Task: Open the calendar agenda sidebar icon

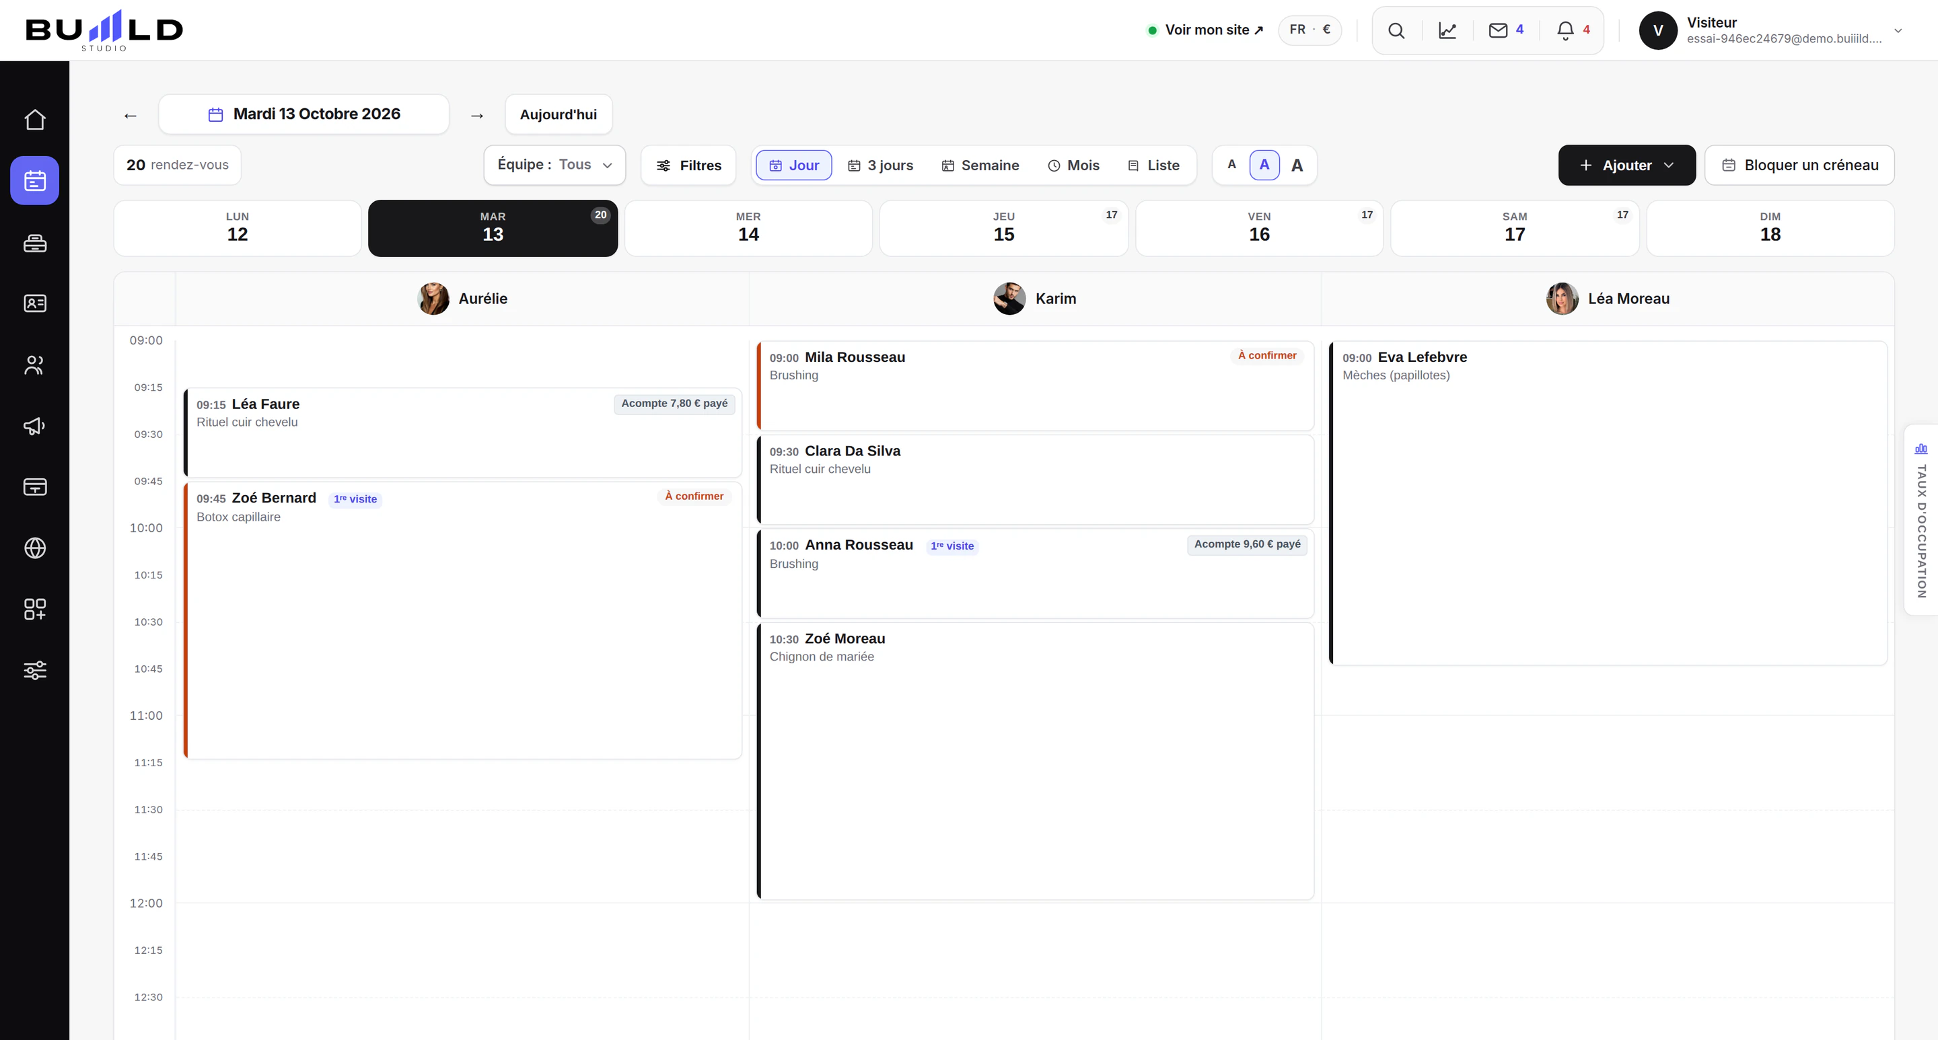Action: click(x=34, y=180)
